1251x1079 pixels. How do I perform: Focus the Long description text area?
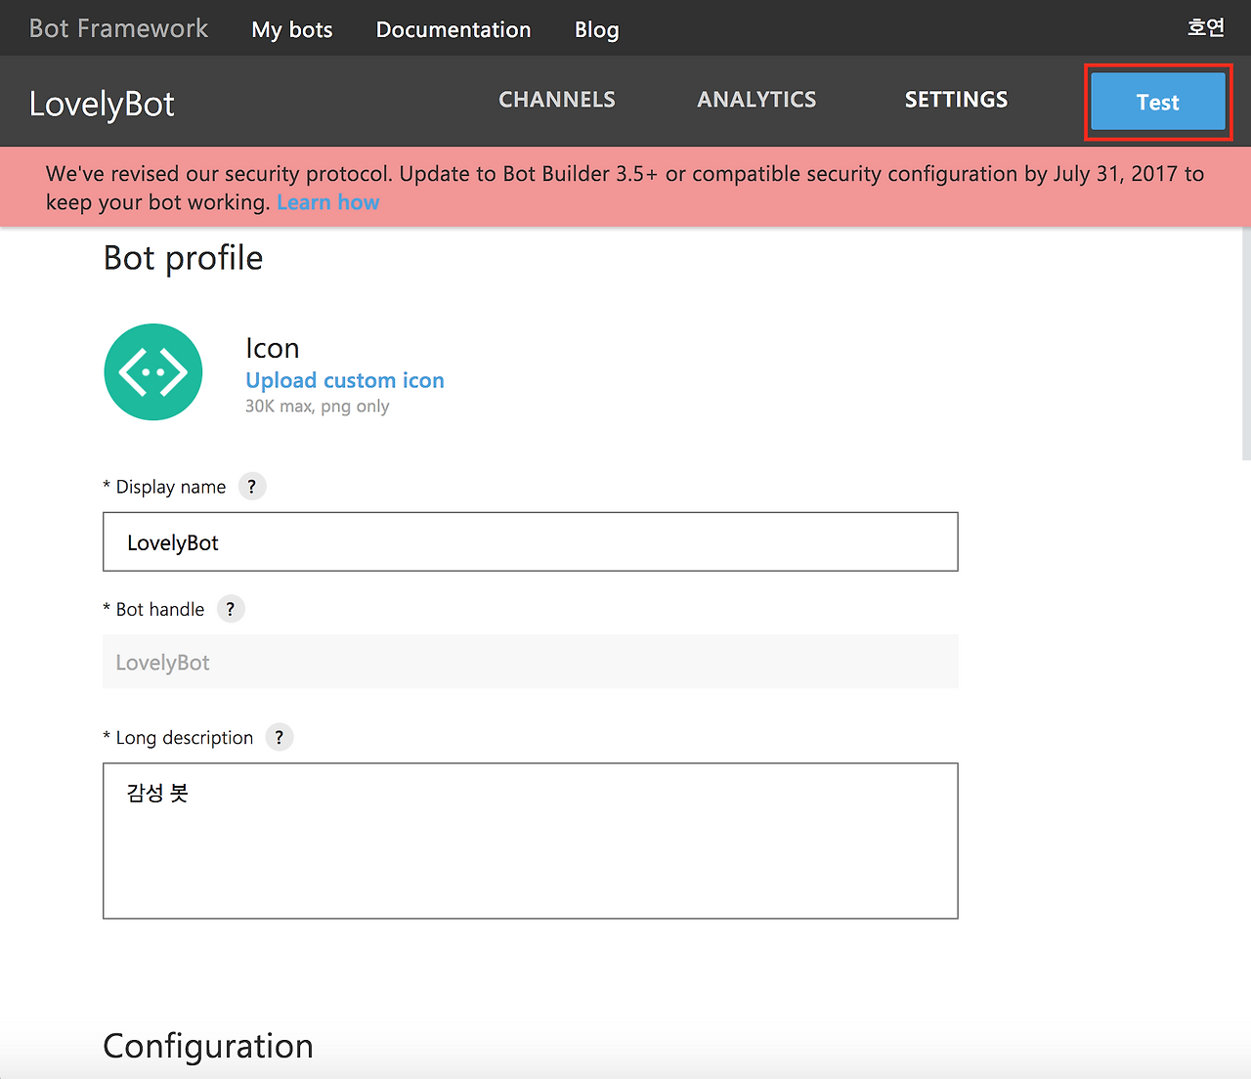coord(531,841)
